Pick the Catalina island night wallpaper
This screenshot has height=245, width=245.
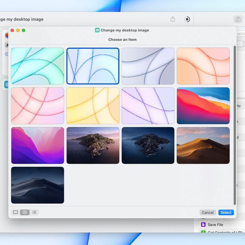click(148, 145)
